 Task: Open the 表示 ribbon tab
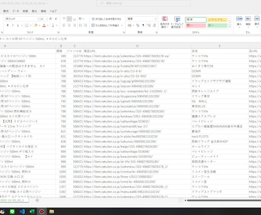34,11
